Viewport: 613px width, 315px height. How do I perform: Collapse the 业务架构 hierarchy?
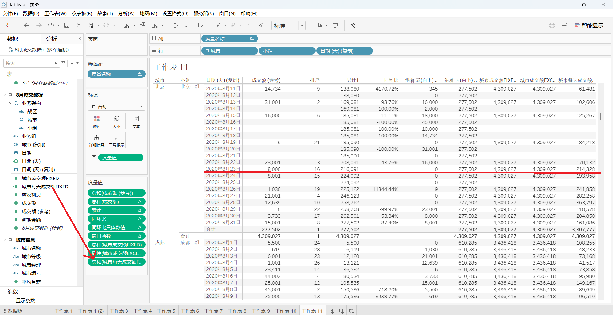(10, 103)
